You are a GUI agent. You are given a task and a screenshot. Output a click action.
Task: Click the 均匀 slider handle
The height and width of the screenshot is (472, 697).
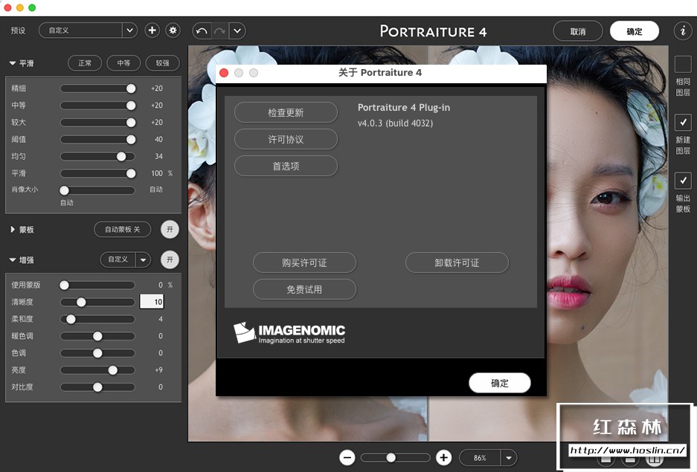tap(121, 156)
